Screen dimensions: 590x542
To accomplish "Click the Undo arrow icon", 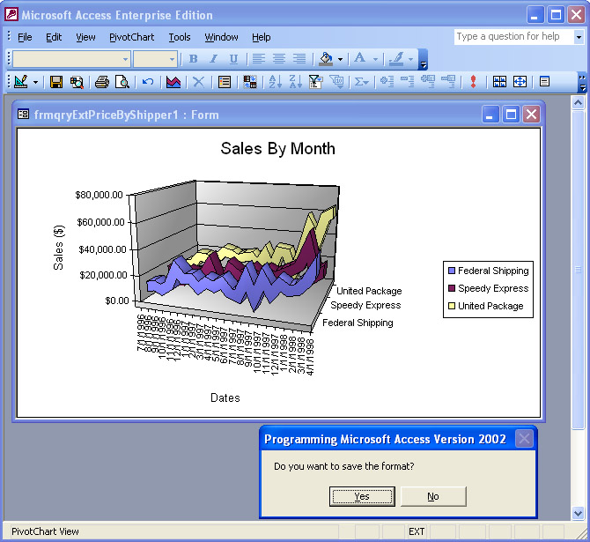I will (x=147, y=82).
